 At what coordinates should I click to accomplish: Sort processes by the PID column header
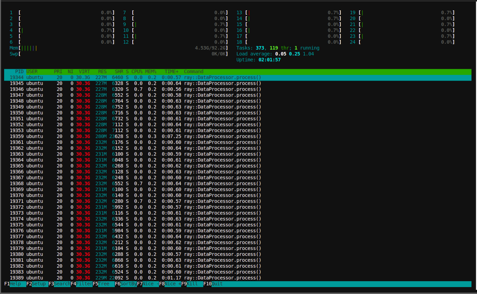(x=19, y=72)
